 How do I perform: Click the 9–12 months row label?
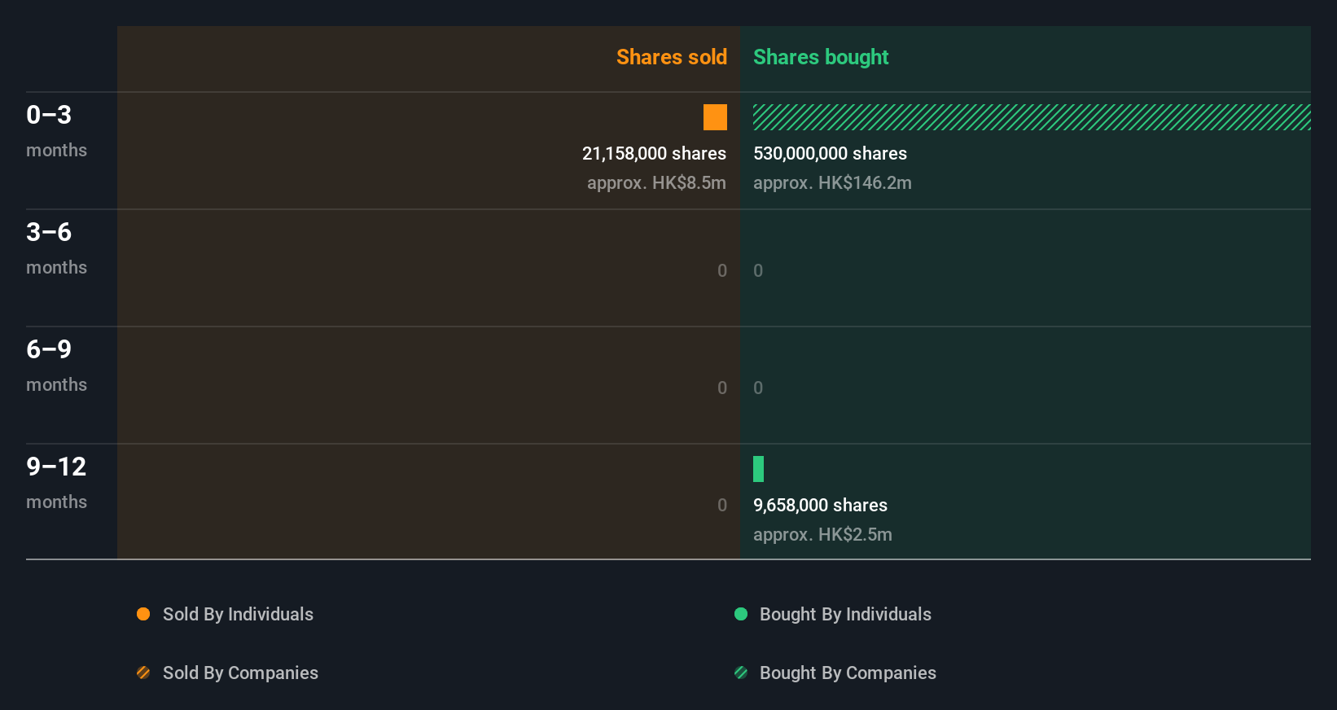point(56,483)
